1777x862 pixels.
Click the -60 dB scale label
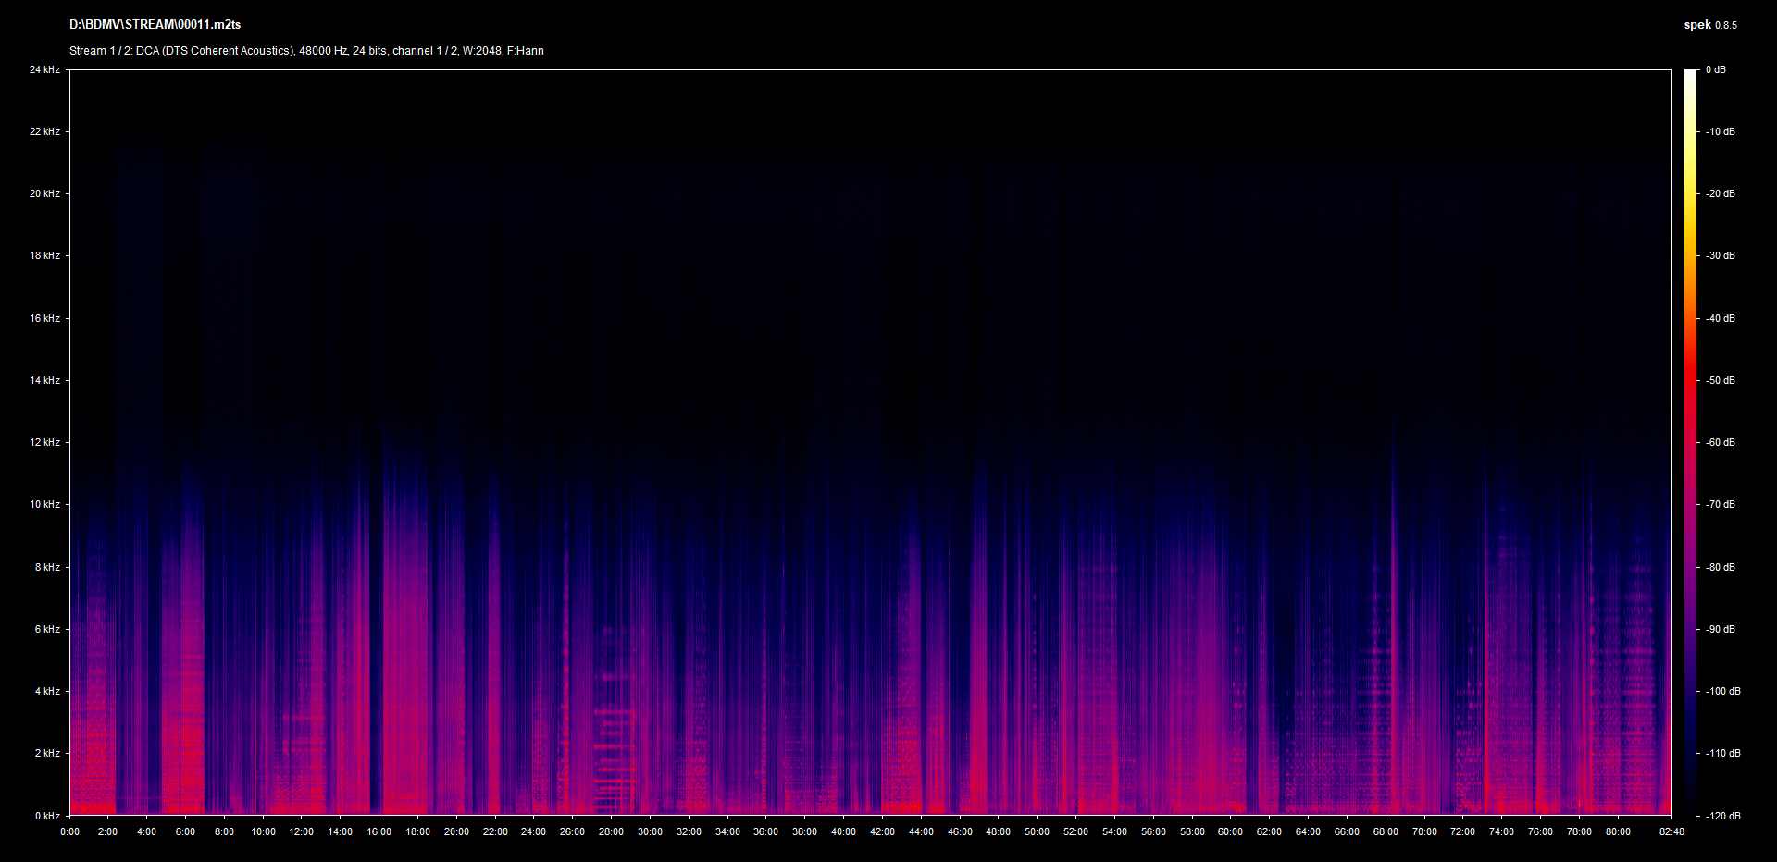[x=1720, y=442]
